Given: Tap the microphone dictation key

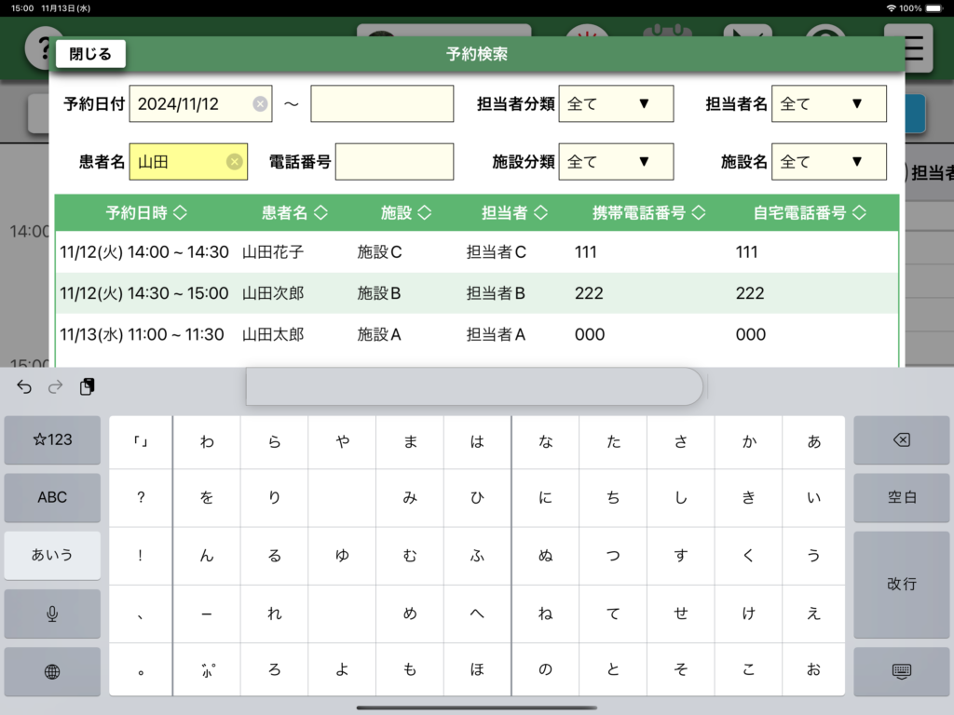Looking at the screenshot, I should (52, 614).
